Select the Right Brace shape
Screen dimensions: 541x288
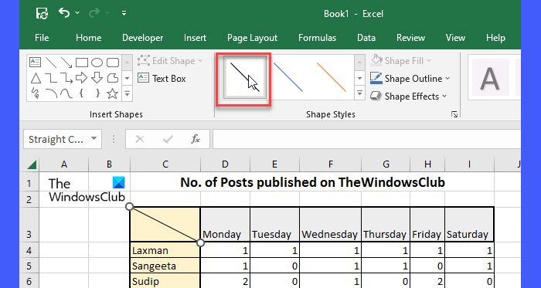(97, 93)
